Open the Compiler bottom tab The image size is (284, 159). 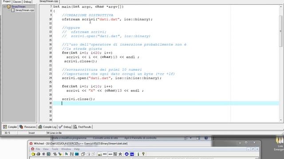[x=10, y=127]
